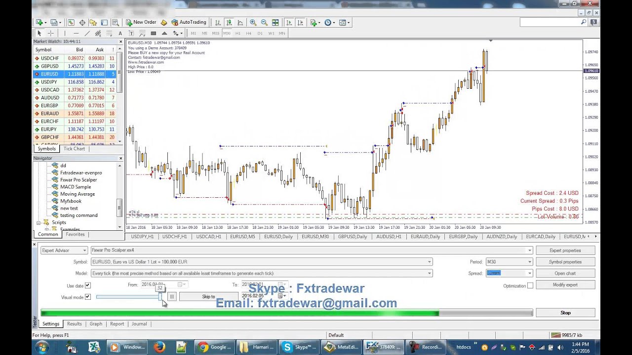Click the visual mode speed slider
Image resolution: width=632 pixels, height=355 pixels.
pyautogui.click(x=129, y=297)
